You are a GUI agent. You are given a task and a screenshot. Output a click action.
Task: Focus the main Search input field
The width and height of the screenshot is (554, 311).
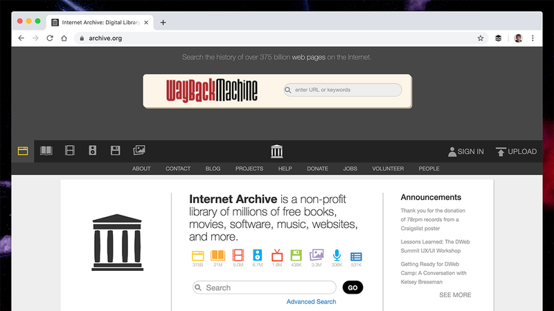[x=265, y=288]
